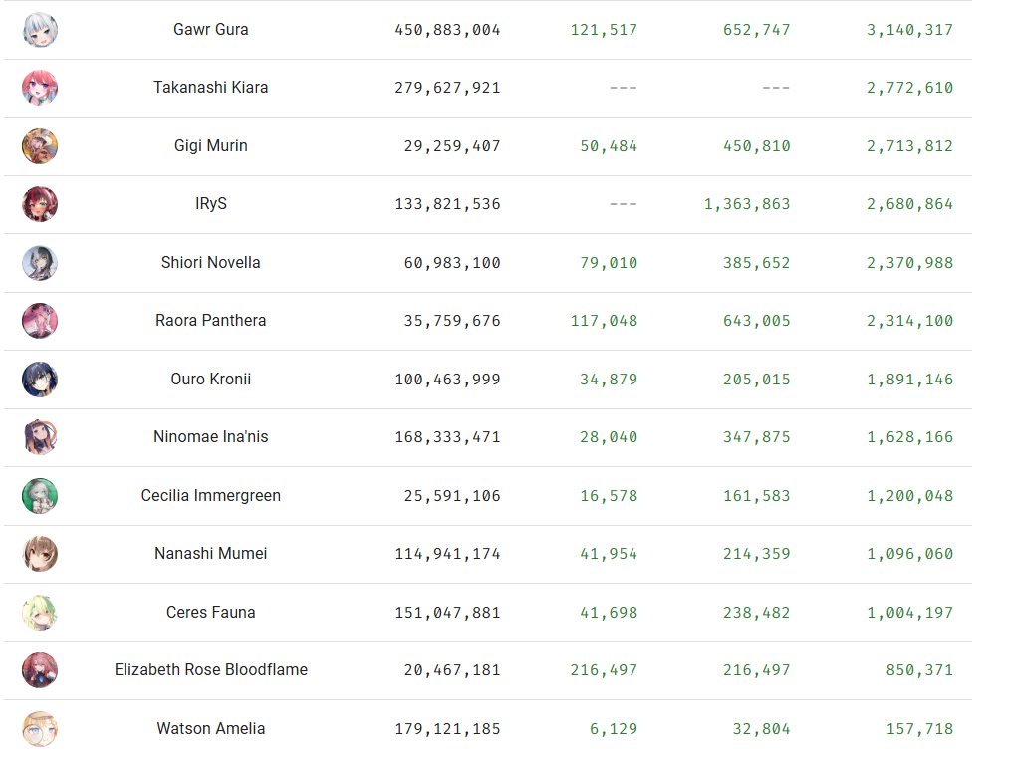This screenshot has height=764, width=1012.
Task: Click Ouro Kronii's avatar icon
Action: tap(40, 380)
